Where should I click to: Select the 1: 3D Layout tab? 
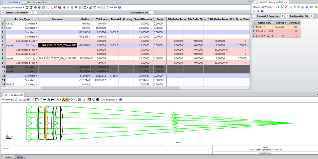[x=14, y=95]
